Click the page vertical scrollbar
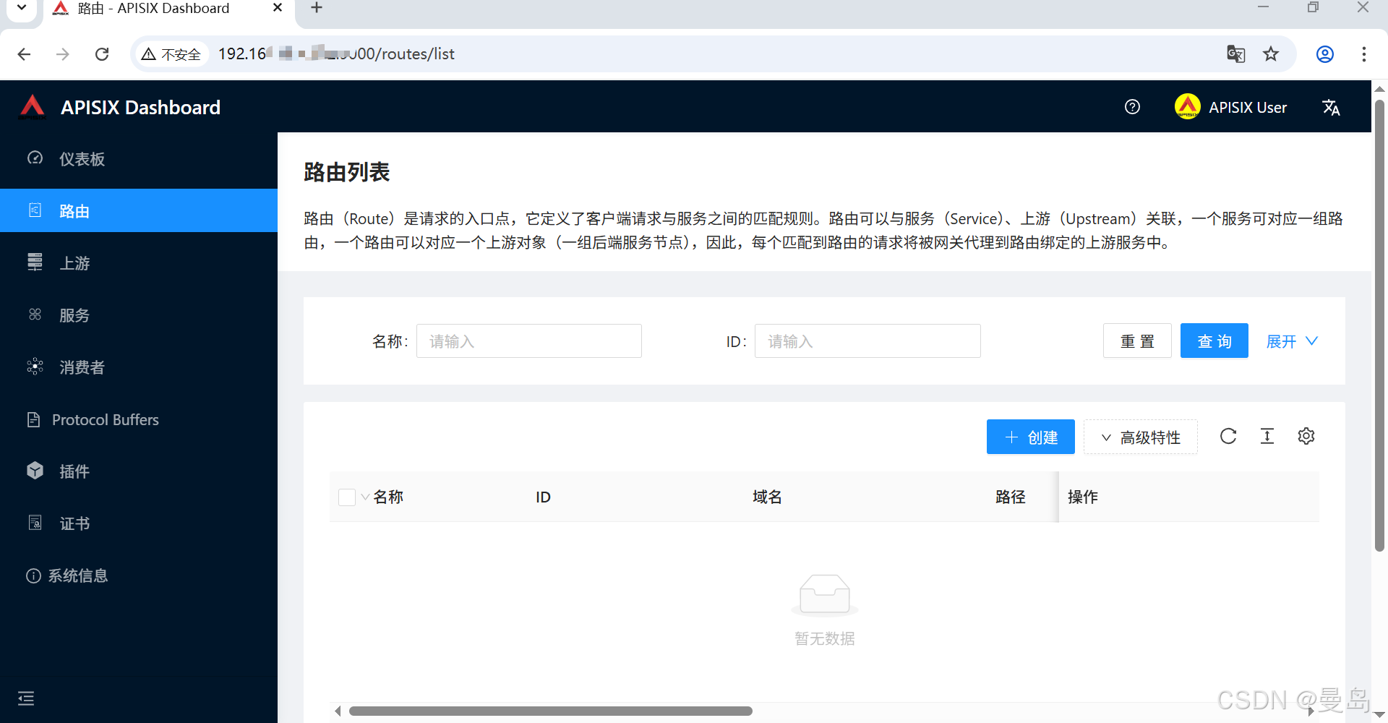Screen dimensions: 1388x723 click(1379, 325)
